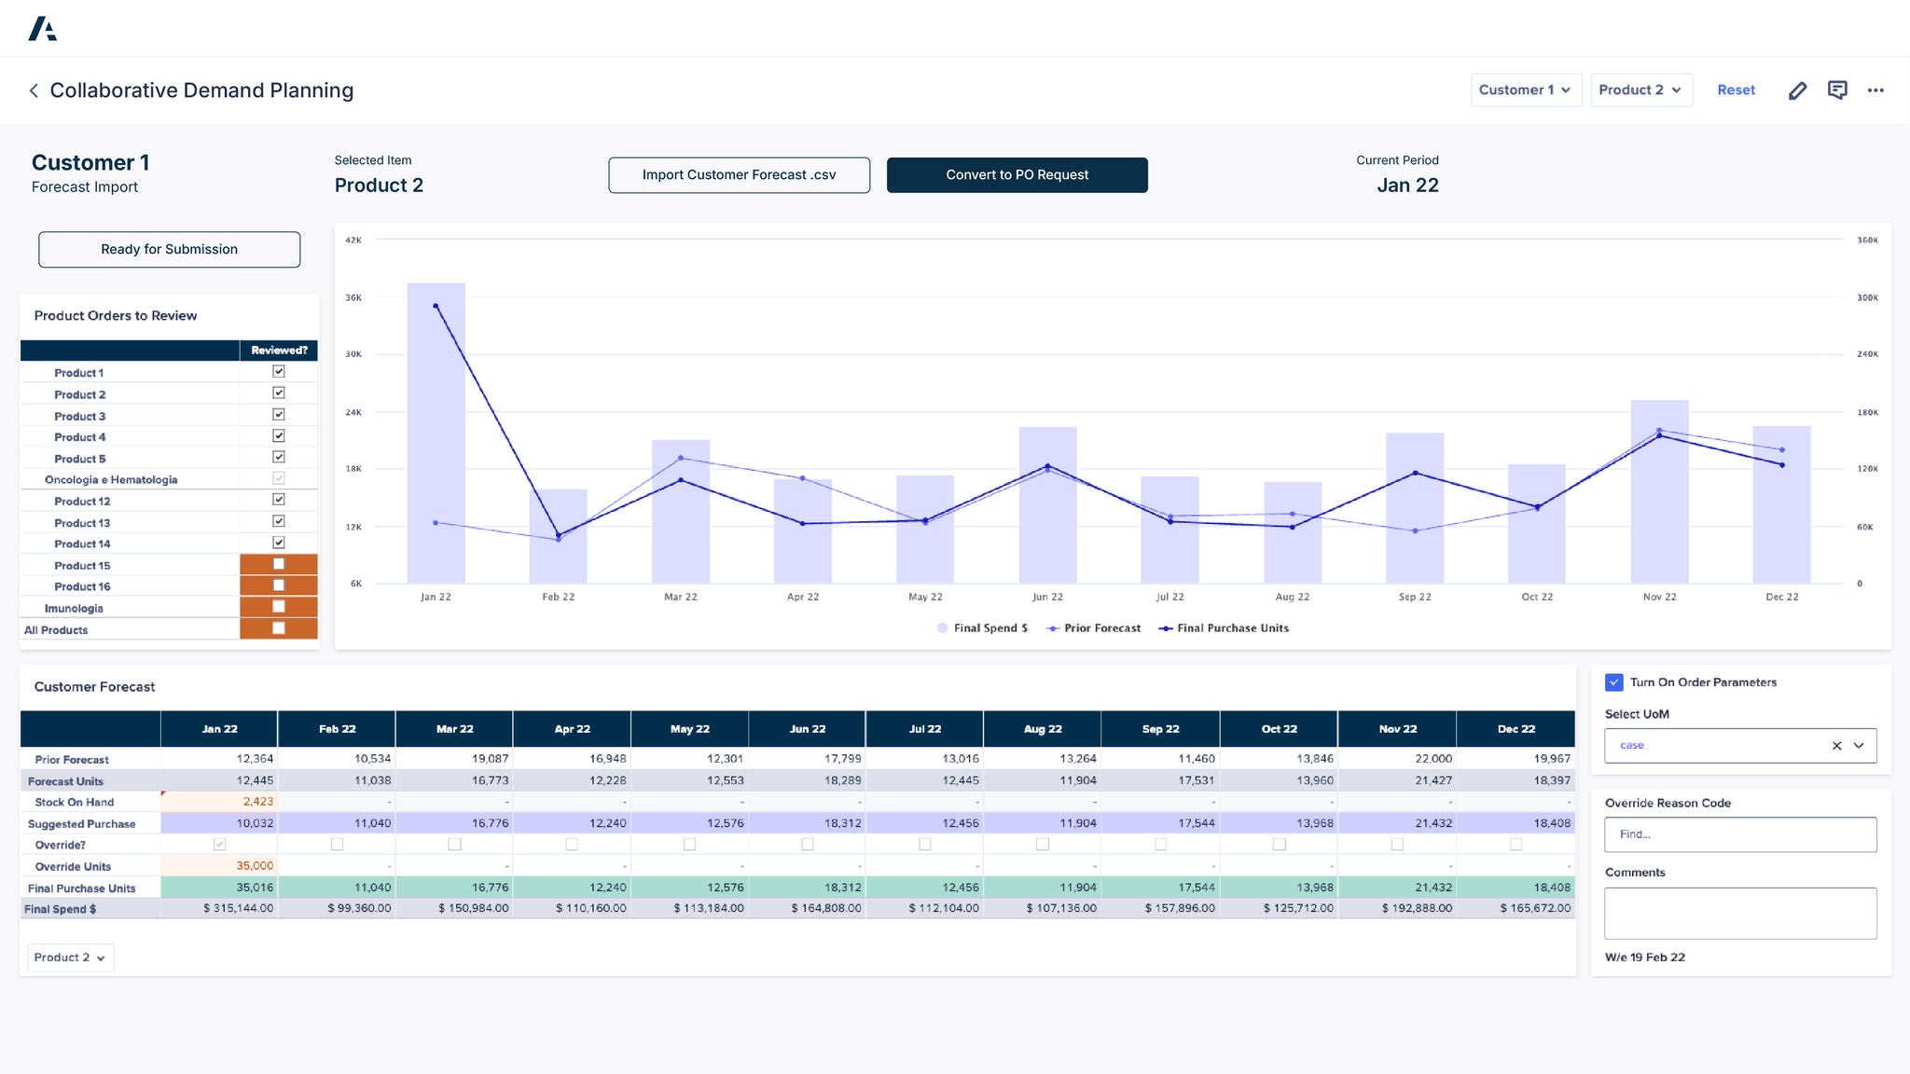Screen dimensions: 1910x1074
Task: Click the Dec 22 chart bar
Action: point(1781,505)
